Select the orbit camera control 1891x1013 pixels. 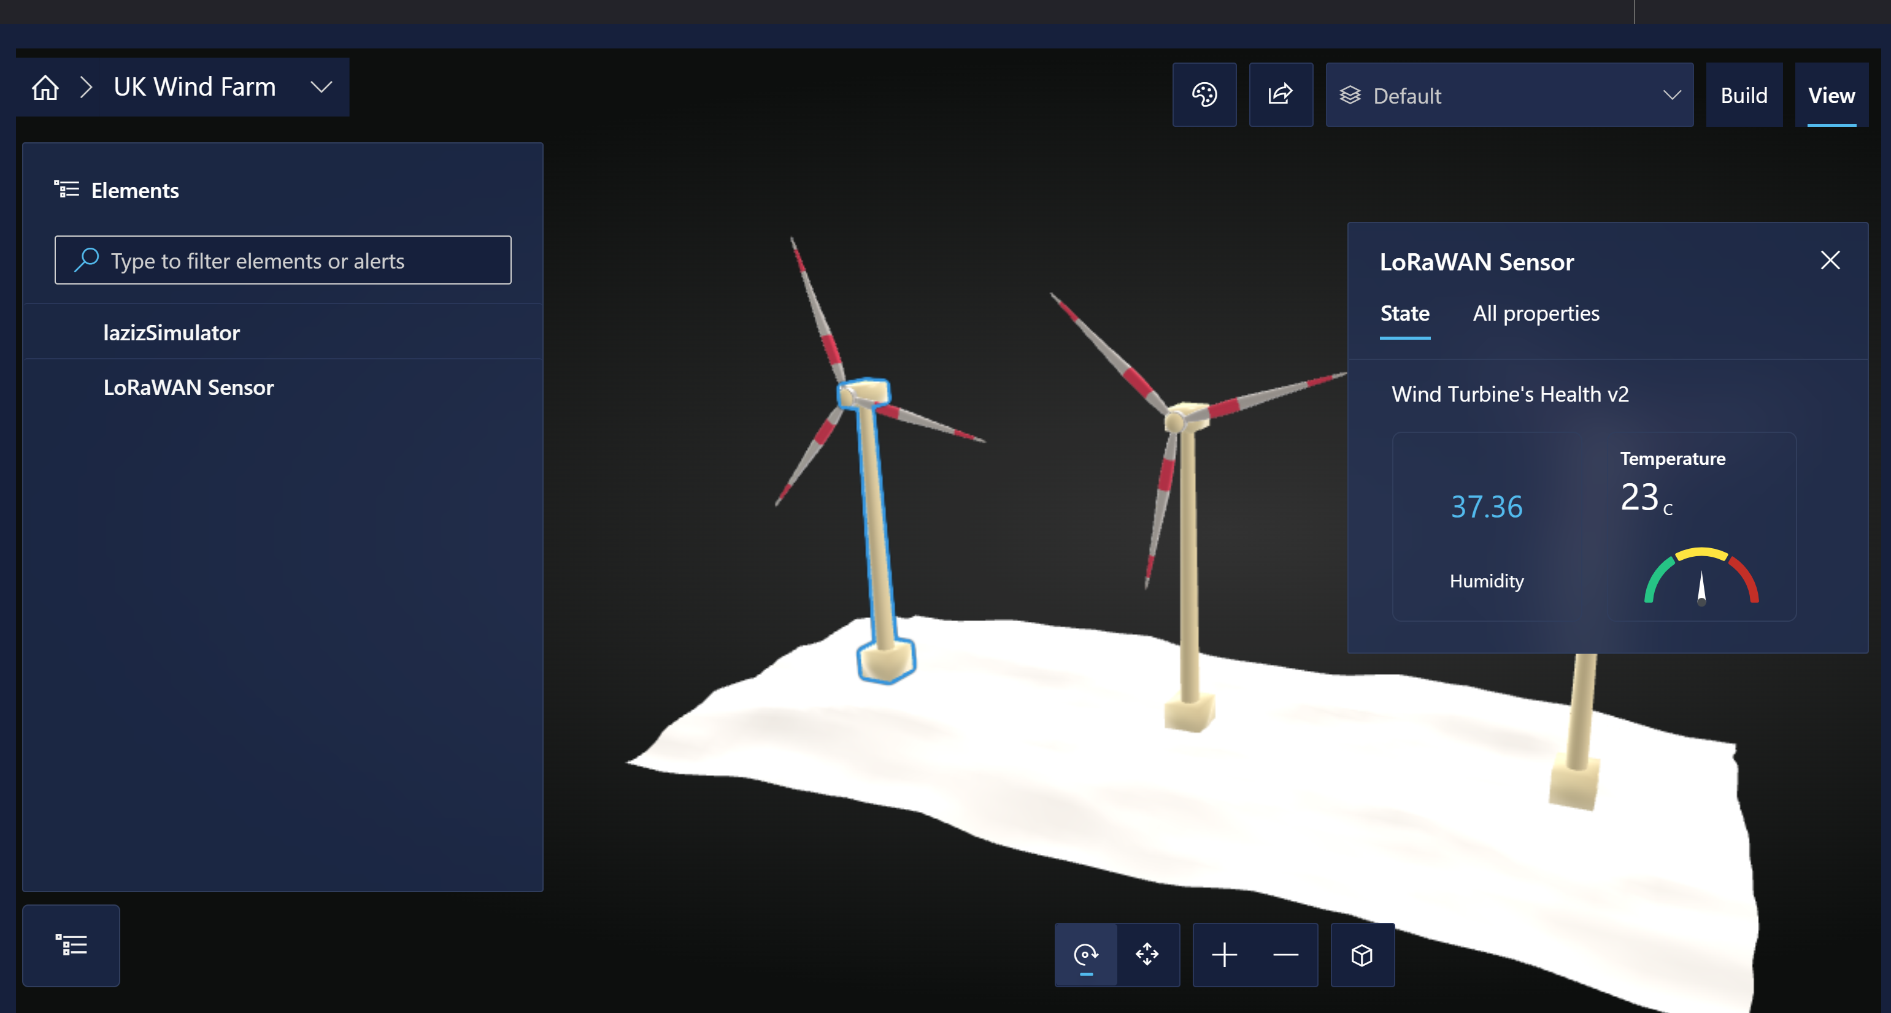1086,954
